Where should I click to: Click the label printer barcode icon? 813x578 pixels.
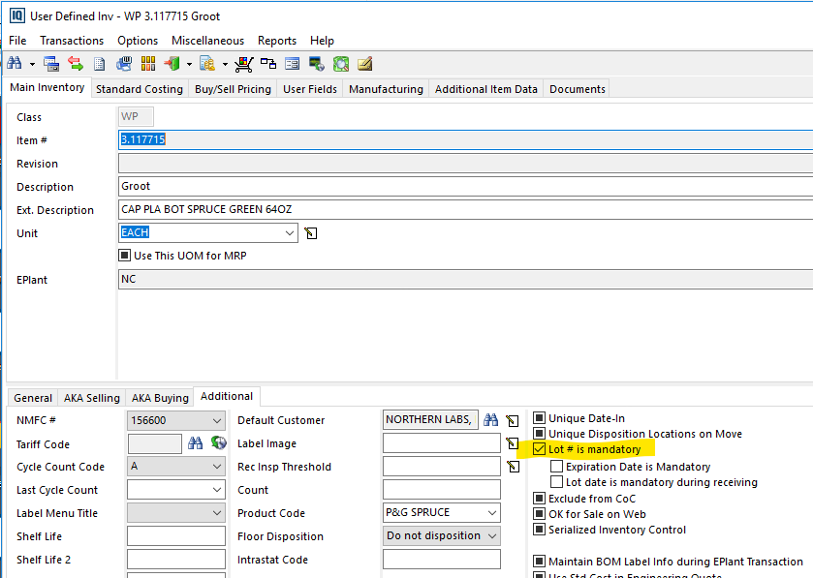tap(123, 64)
